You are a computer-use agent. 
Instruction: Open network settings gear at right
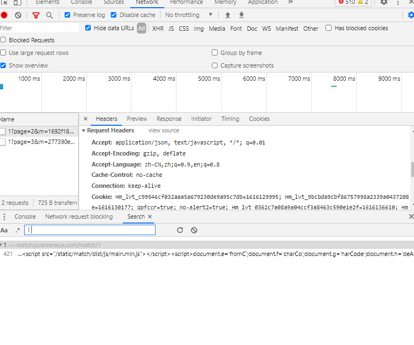[x=411, y=15]
